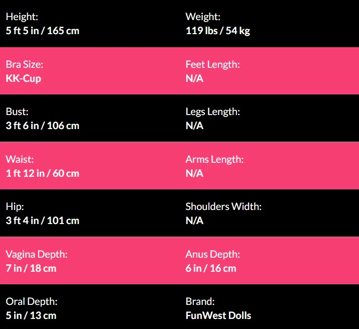Click the Arms Length label

pyautogui.click(x=214, y=159)
